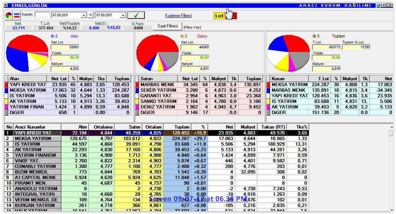The height and width of the screenshot is (214, 396).
Task: Select the OSMANLI YATIRIM row
Action: pos(157,166)
